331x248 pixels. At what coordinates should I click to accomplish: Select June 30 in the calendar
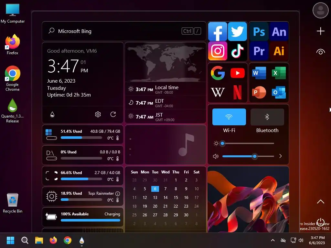point(186,215)
